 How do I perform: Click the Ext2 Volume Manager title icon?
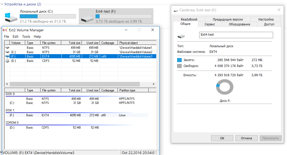click(5, 30)
